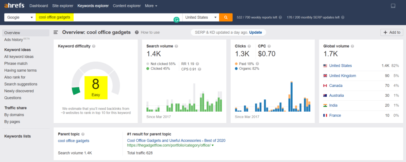Open Search suggestions report
Screen dimensions: 406x162
[21, 84]
